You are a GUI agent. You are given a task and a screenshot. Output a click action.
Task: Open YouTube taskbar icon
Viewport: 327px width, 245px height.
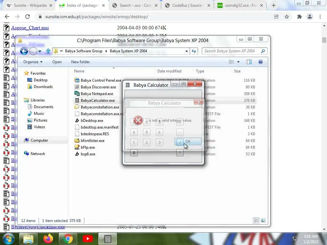(x=87, y=239)
